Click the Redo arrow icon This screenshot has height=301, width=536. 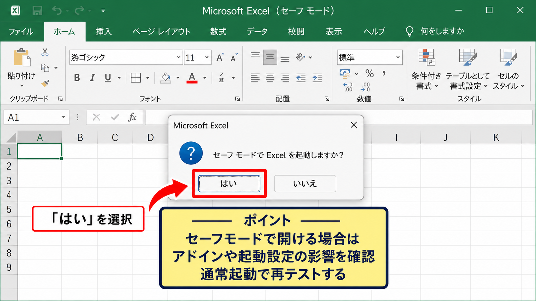(x=79, y=11)
